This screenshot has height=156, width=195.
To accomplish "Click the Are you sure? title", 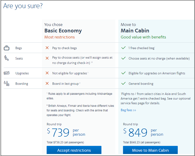I will 23,6.
